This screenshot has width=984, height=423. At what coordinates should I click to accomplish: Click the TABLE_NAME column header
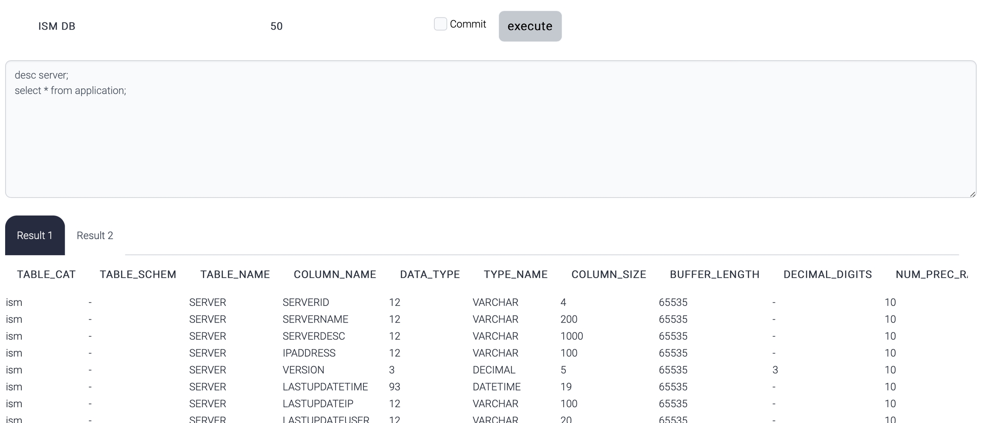point(235,274)
